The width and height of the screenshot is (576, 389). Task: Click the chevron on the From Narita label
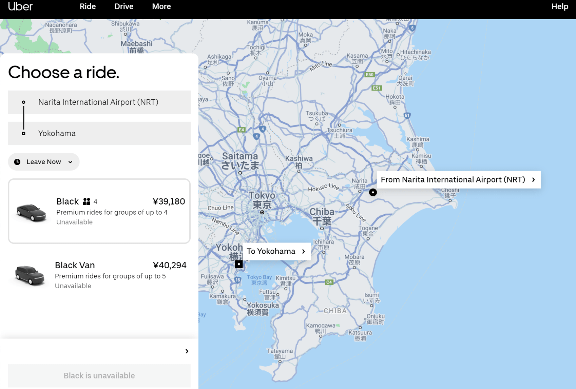533,180
